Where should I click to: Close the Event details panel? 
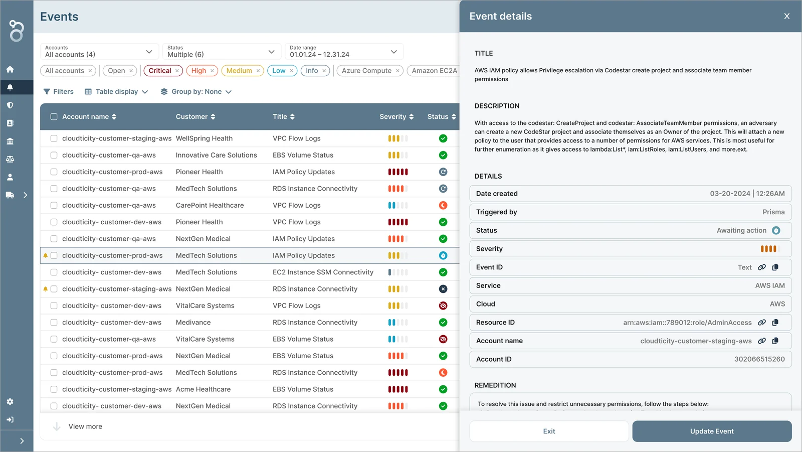coord(787,16)
